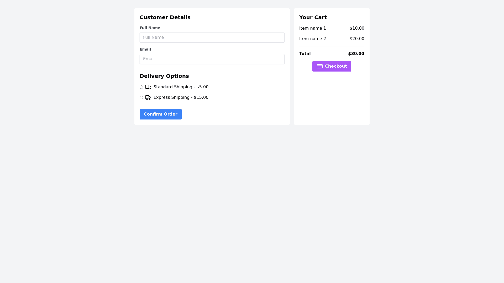Focus the Email input field
Screen dimensions: 504x283
point(212,59)
